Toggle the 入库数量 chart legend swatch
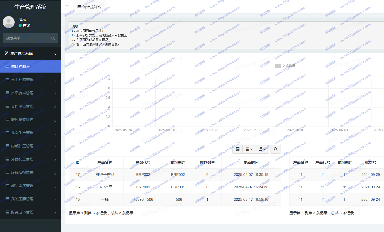This screenshot has width=384, height=232. click(278, 66)
